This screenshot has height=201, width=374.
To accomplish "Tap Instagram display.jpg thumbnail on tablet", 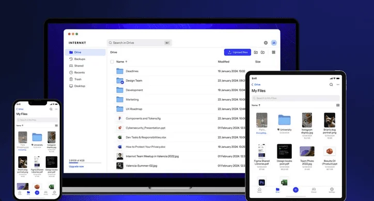I will (307, 120).
